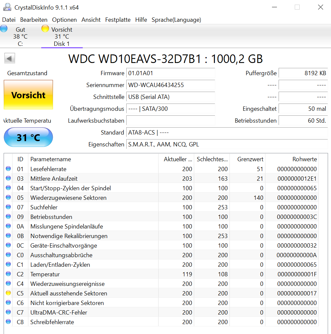This screenshot has height=334, width=331.
Task: Open the Sprache(Language) menu
Action: [x=176, y=20]
